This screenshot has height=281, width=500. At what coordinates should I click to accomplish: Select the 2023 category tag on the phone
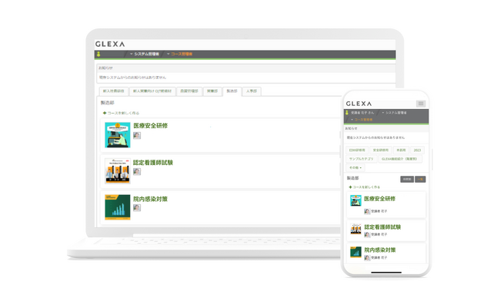pos(417,150)
